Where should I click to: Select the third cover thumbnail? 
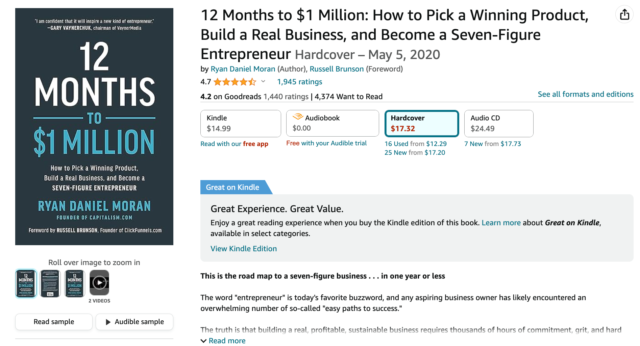[75, 283]
